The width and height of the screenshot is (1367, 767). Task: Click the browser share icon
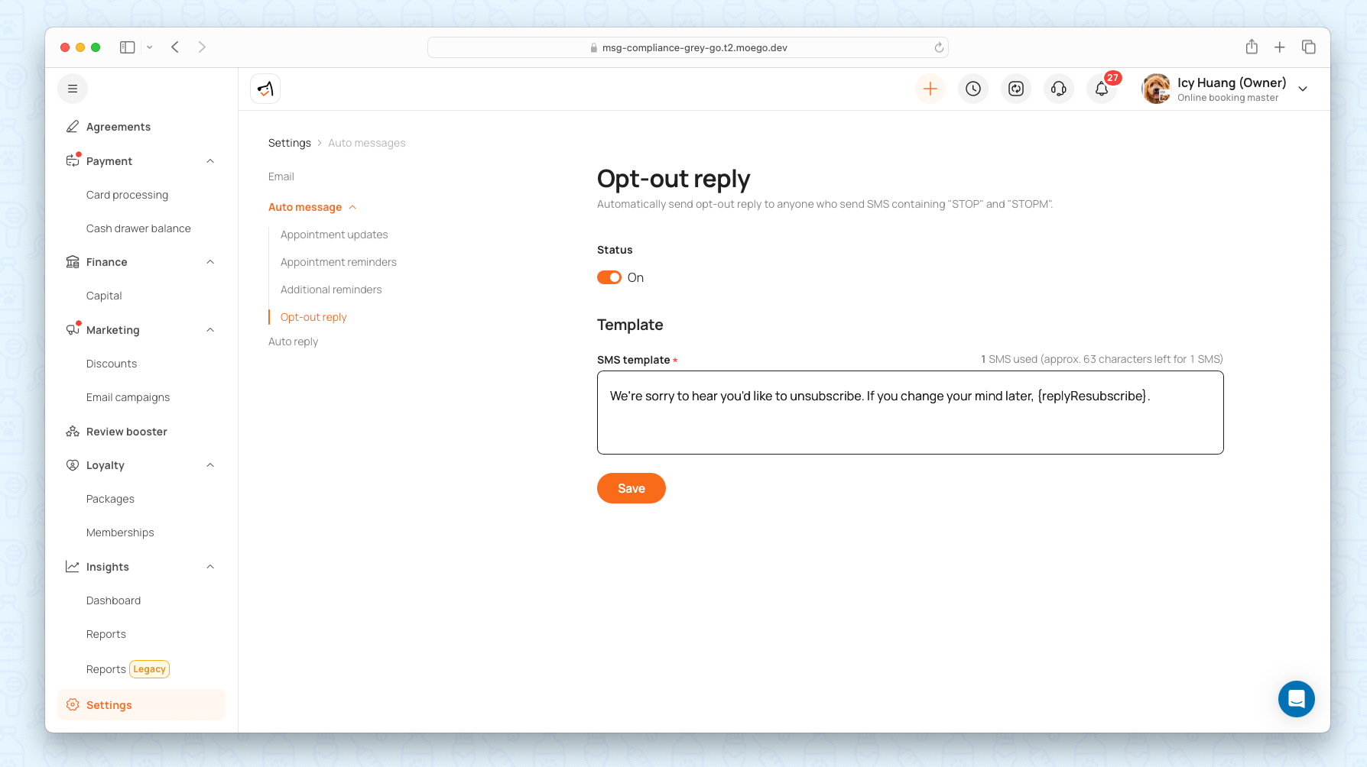[1251, 47]
